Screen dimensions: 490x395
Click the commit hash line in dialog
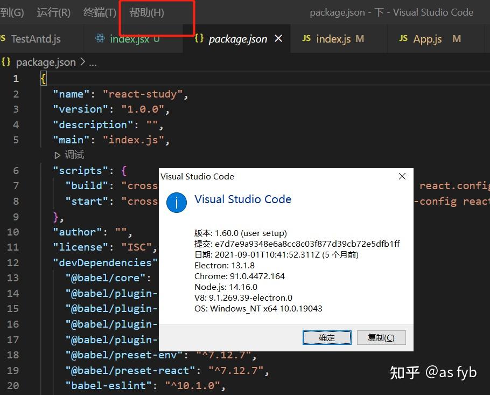[297, 244]
